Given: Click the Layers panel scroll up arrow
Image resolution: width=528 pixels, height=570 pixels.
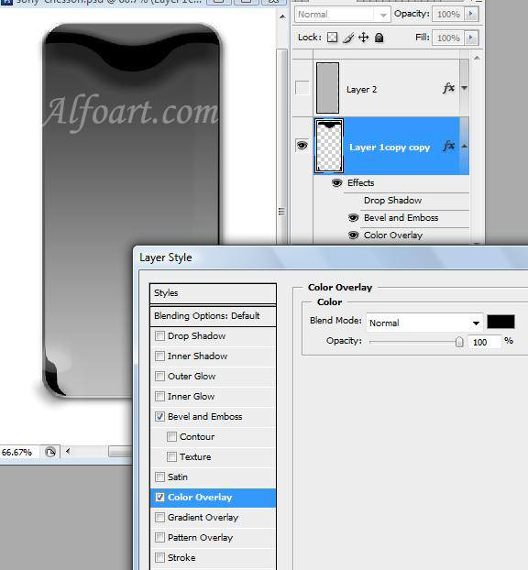Looking at the screenshot, I should (477, 58).
